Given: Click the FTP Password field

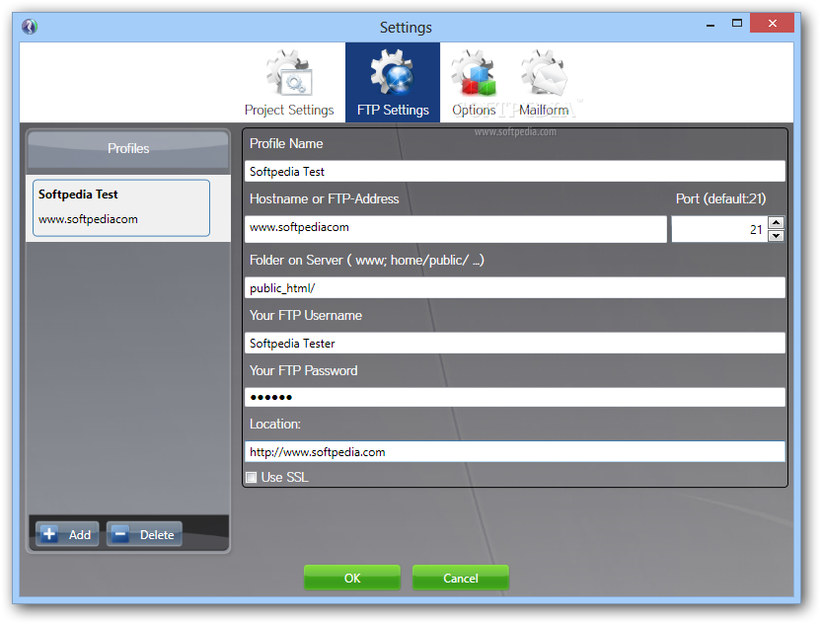Looking at the screenshot, I should [515, 397].
